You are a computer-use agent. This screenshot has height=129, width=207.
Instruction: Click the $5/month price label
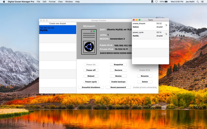(x=89, y=26)
